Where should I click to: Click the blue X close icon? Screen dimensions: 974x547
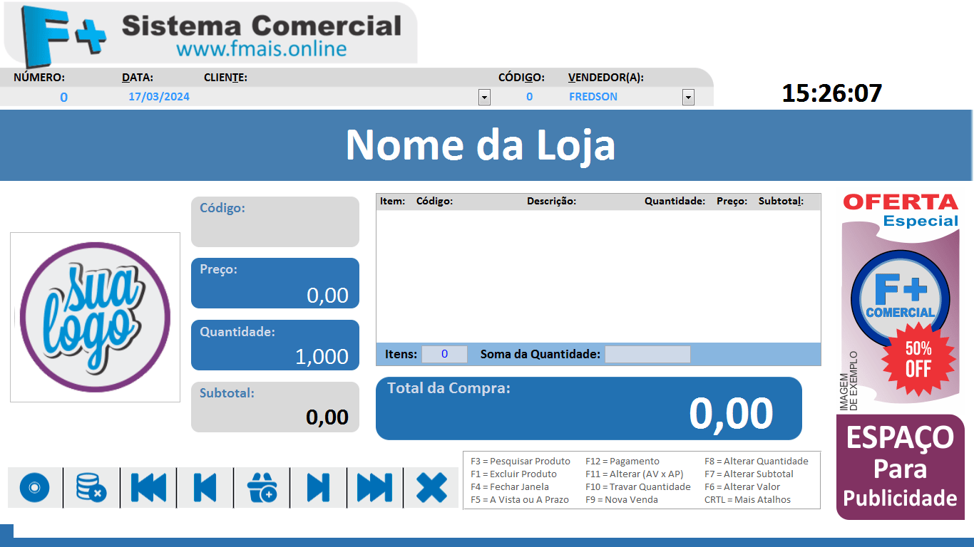tap(431, 488)
